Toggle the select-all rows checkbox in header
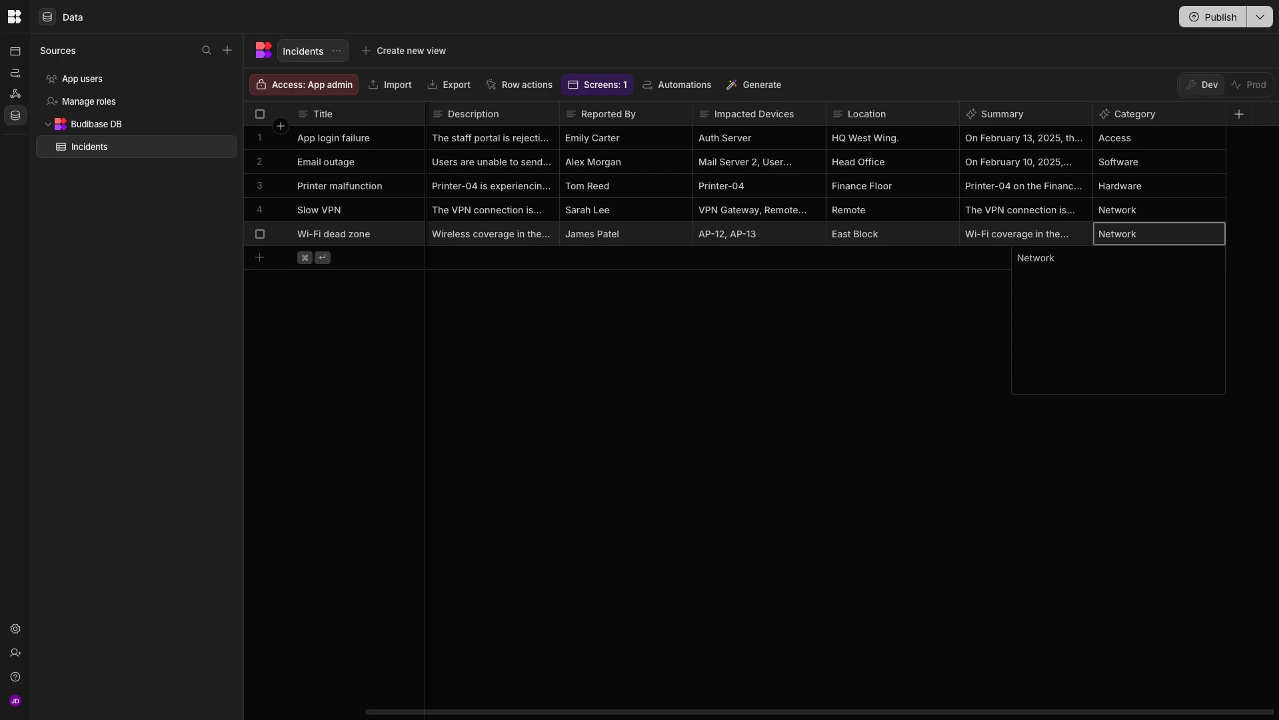 tap(259, 114)
